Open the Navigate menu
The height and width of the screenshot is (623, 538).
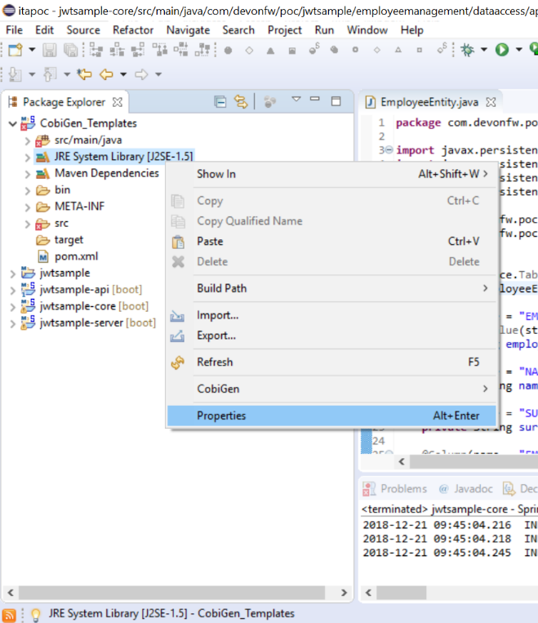(188, 29)
